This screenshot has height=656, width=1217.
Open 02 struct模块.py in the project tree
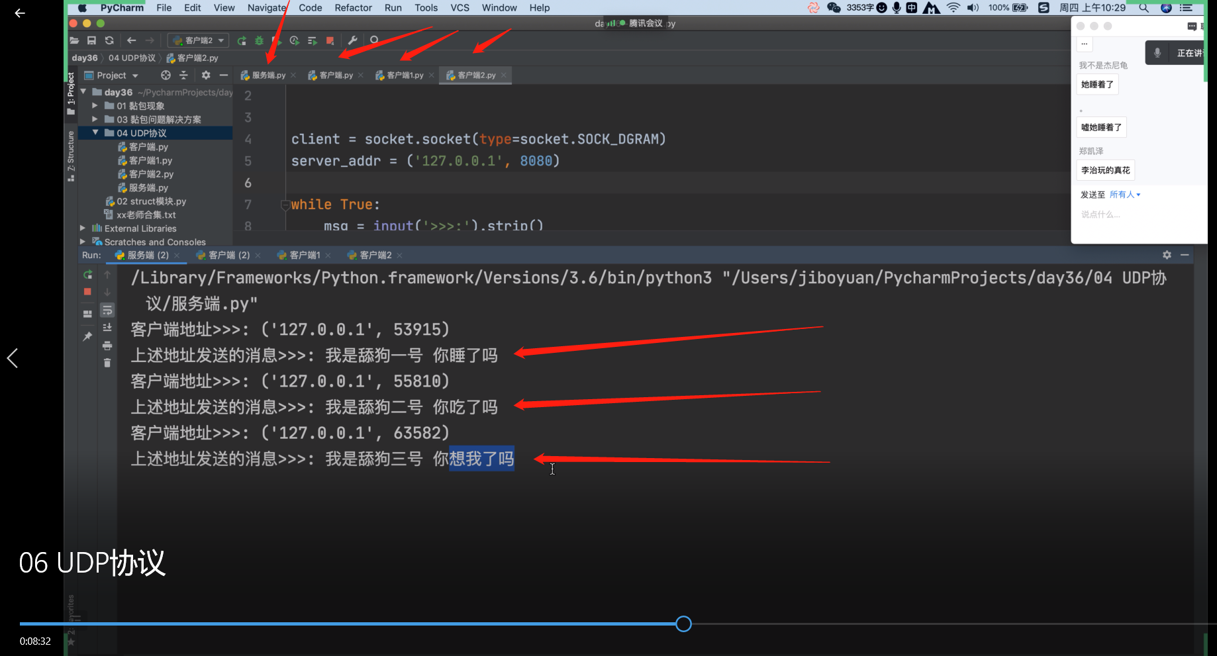pos(152,201)
